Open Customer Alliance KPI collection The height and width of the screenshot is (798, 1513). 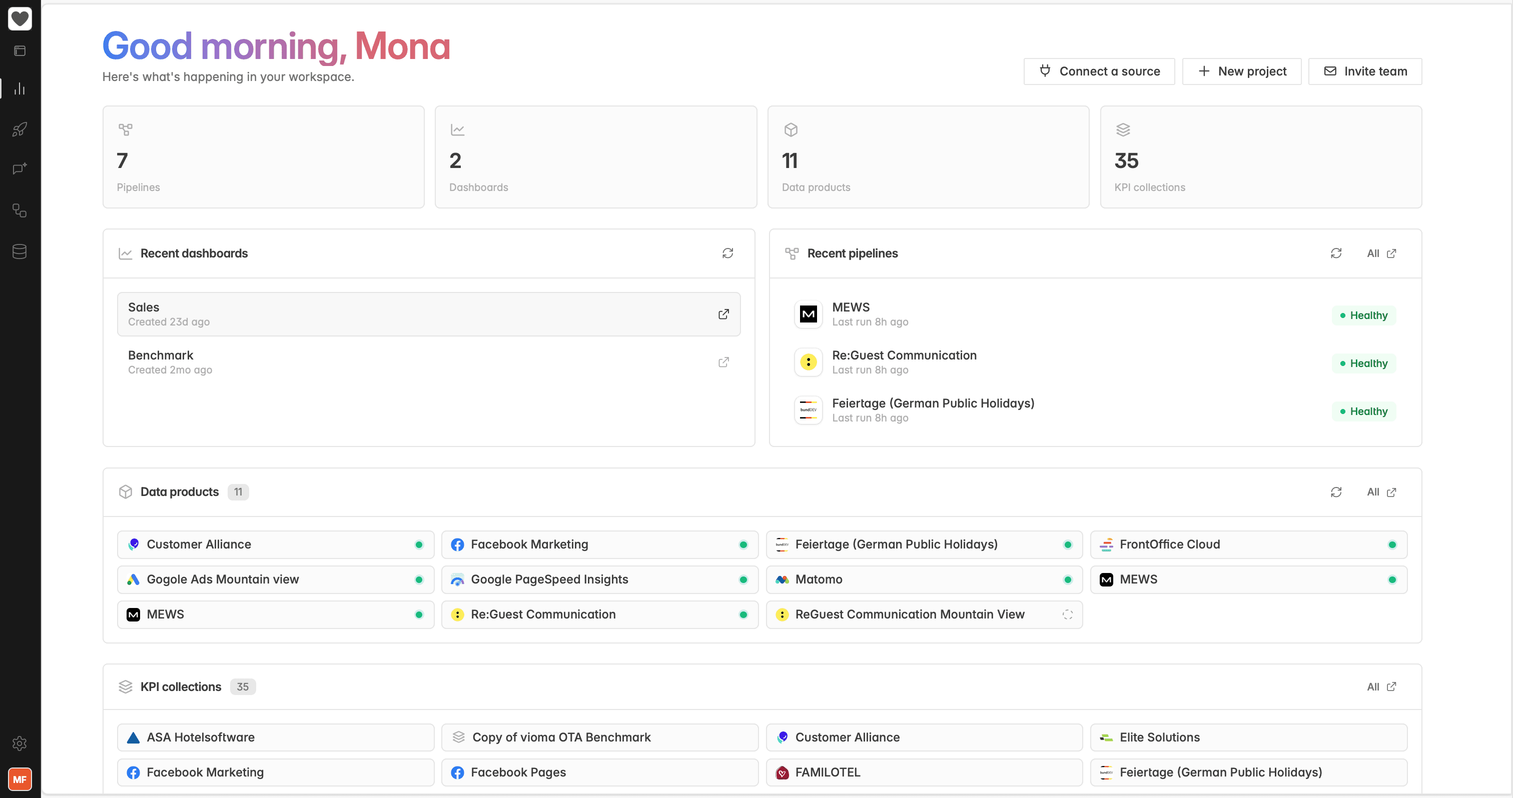(x=924, y=738)
